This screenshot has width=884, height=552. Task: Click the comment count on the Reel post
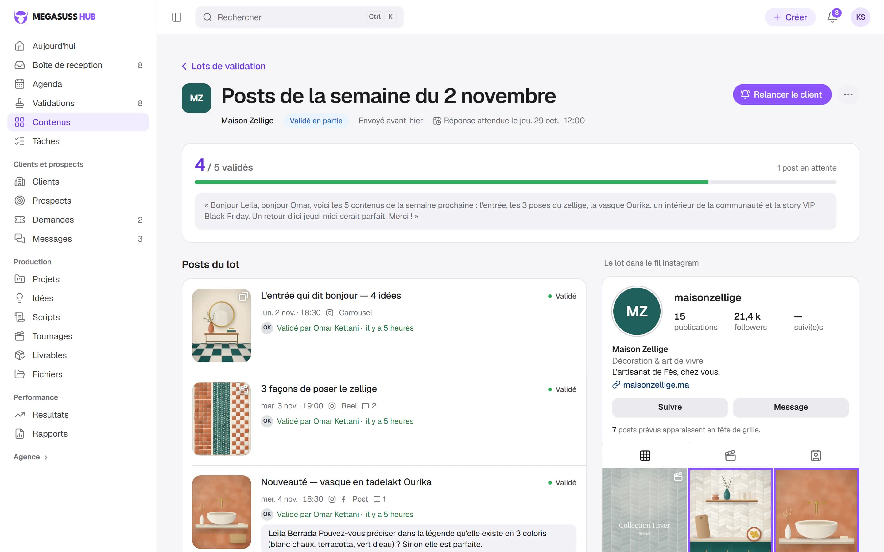click(369, 406)
